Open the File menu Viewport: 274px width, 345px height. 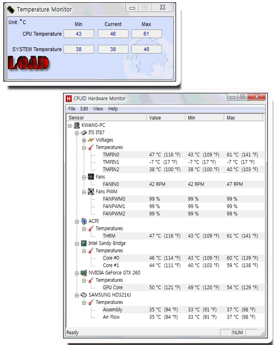(72, 109)
